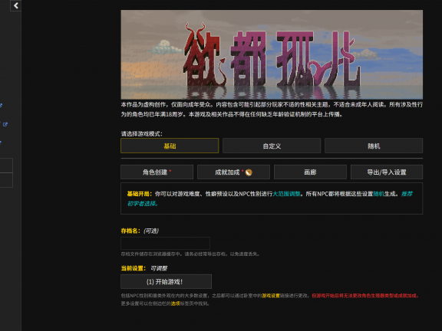Click the 存档名: label
Viewport: 442px width, 331px height.
[x=130, y=231]
